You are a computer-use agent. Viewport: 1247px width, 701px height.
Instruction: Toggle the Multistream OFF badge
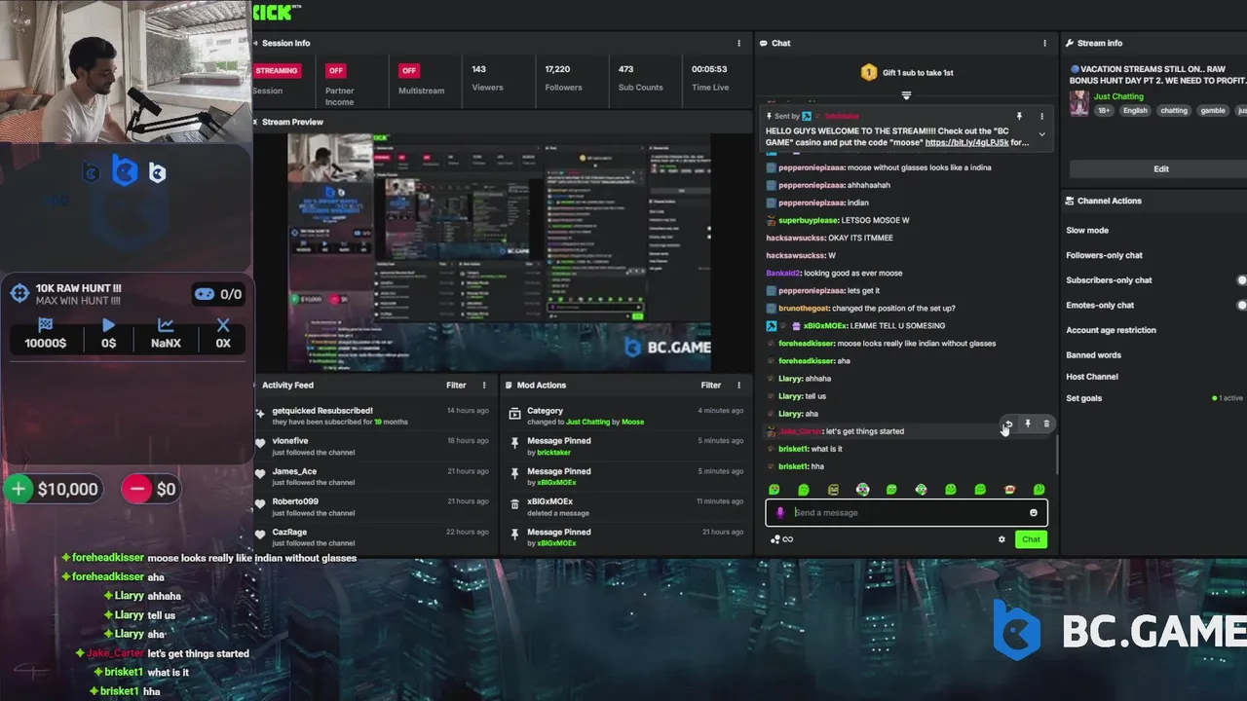pos(409,70)
